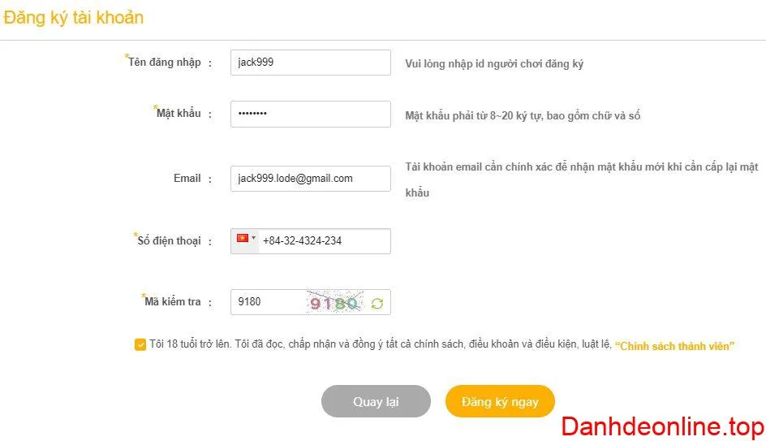
Task: Click the Mã kiểm tra label
Action: click(173, 301)
